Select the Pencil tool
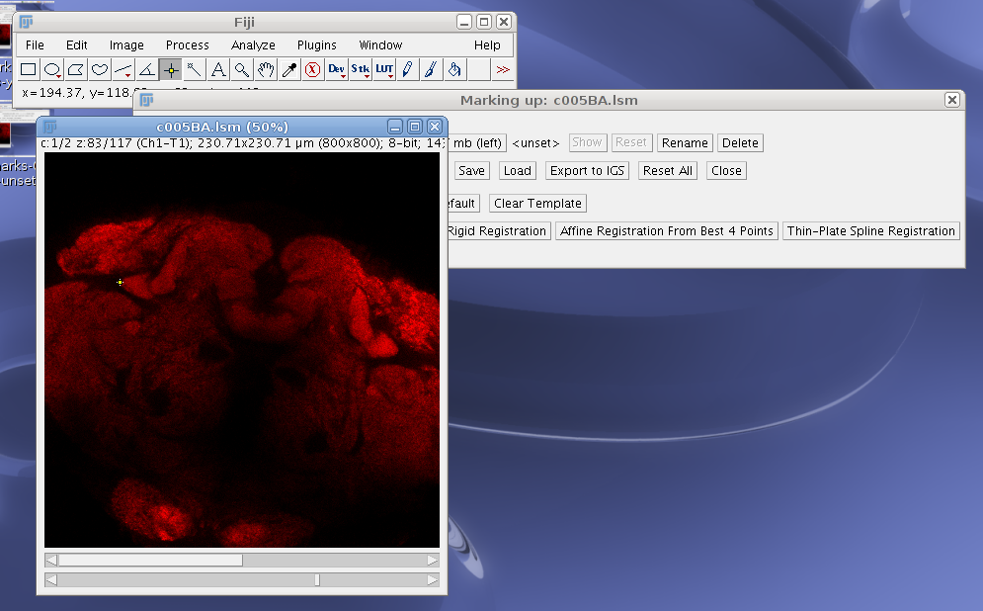The image size is (983, 611). point(407,69)
